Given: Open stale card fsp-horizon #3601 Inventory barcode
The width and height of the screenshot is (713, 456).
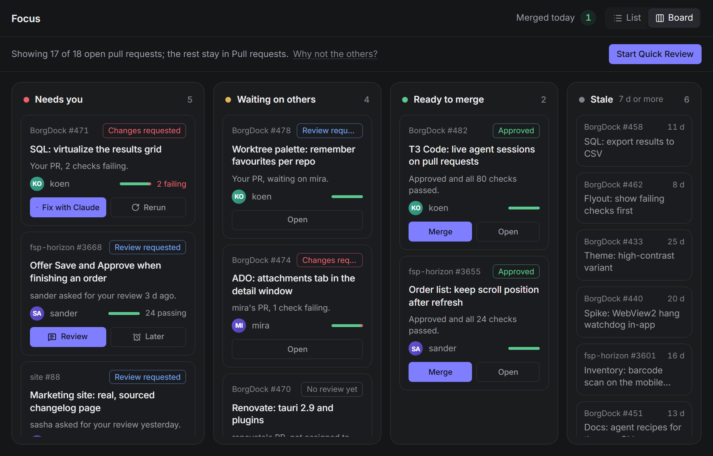Looking at the screenshot, I should pos(634,369).
